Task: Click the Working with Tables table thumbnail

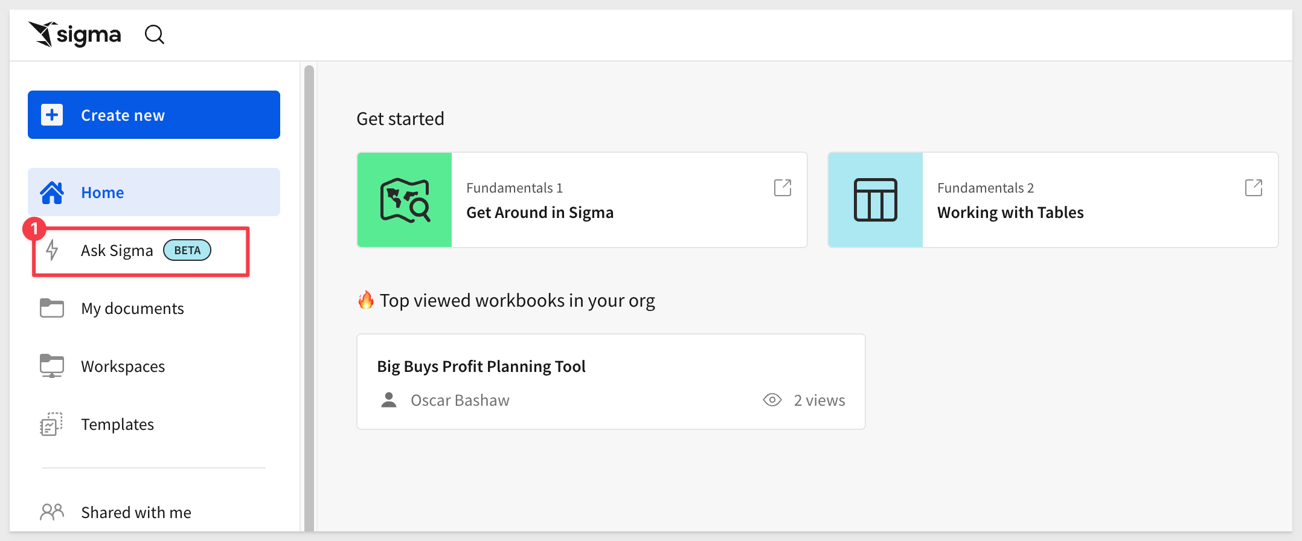Action: point(876,200)
